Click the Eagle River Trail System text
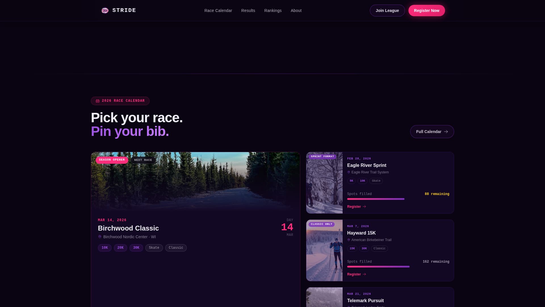 [370, 172]
